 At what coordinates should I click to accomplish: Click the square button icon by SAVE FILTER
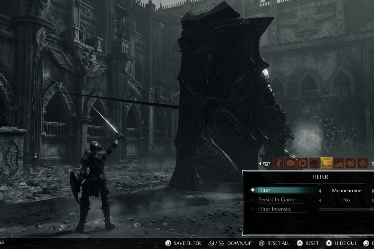click(x=168, y=243)
